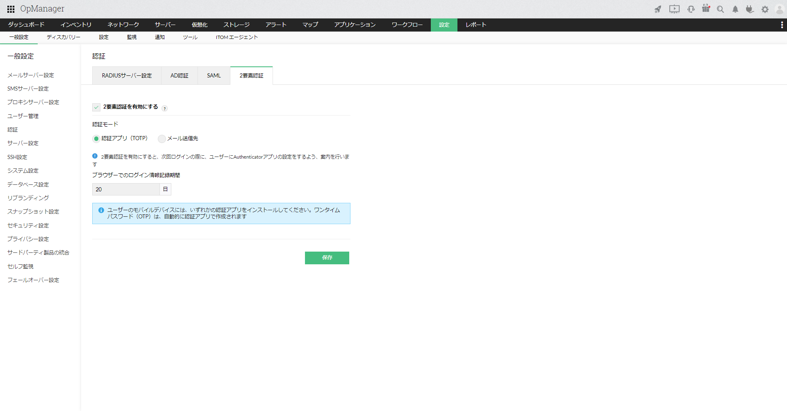Open the video demo presentation icon

(674, 9)
